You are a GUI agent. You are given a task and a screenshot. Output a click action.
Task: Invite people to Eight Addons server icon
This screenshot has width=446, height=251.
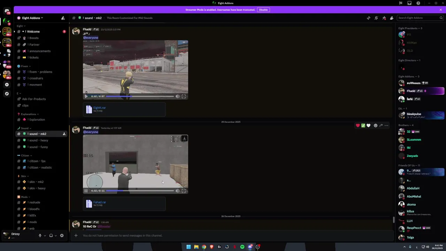(63, 18)
